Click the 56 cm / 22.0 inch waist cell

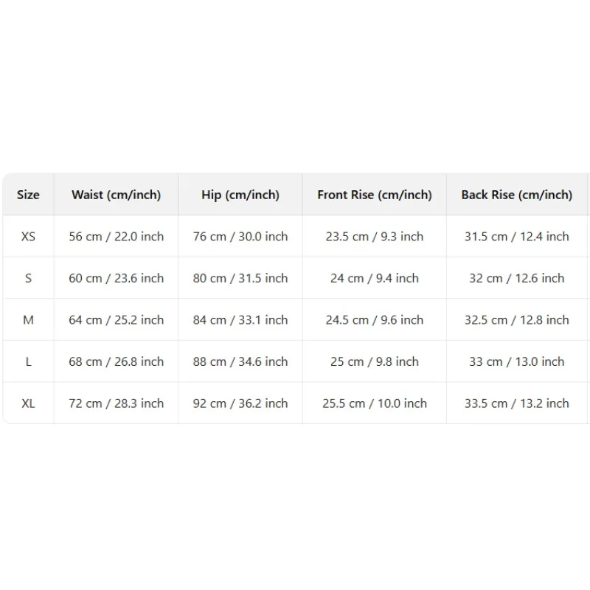[x=116, y=236]
